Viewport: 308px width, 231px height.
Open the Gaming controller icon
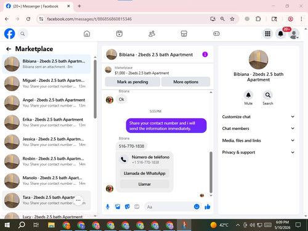tap(216, 34)
